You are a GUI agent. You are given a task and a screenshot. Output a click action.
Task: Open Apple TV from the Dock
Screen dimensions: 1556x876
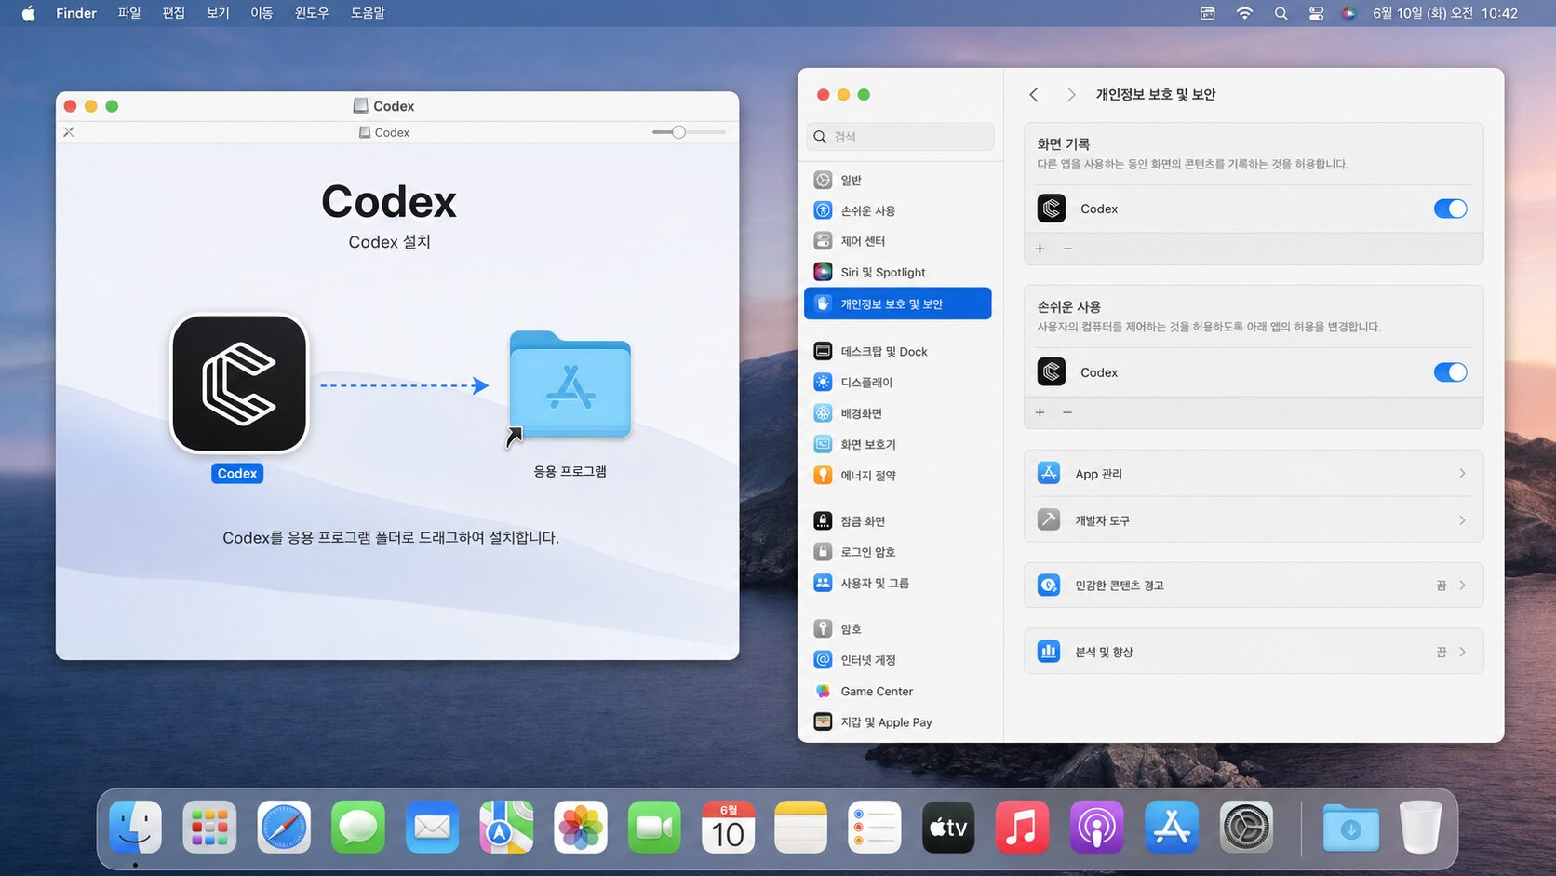point(948,827)
